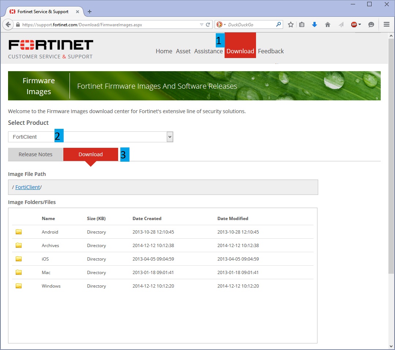395x350 pixels.
Task: Follow the FortiClient path link
Action: [x=28, y=187]
